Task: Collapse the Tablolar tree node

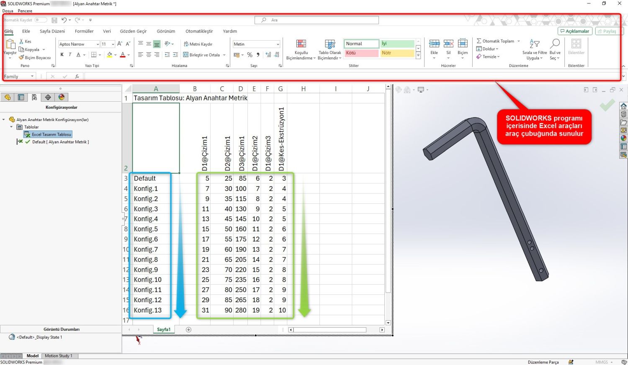Action: coord(11,127)
